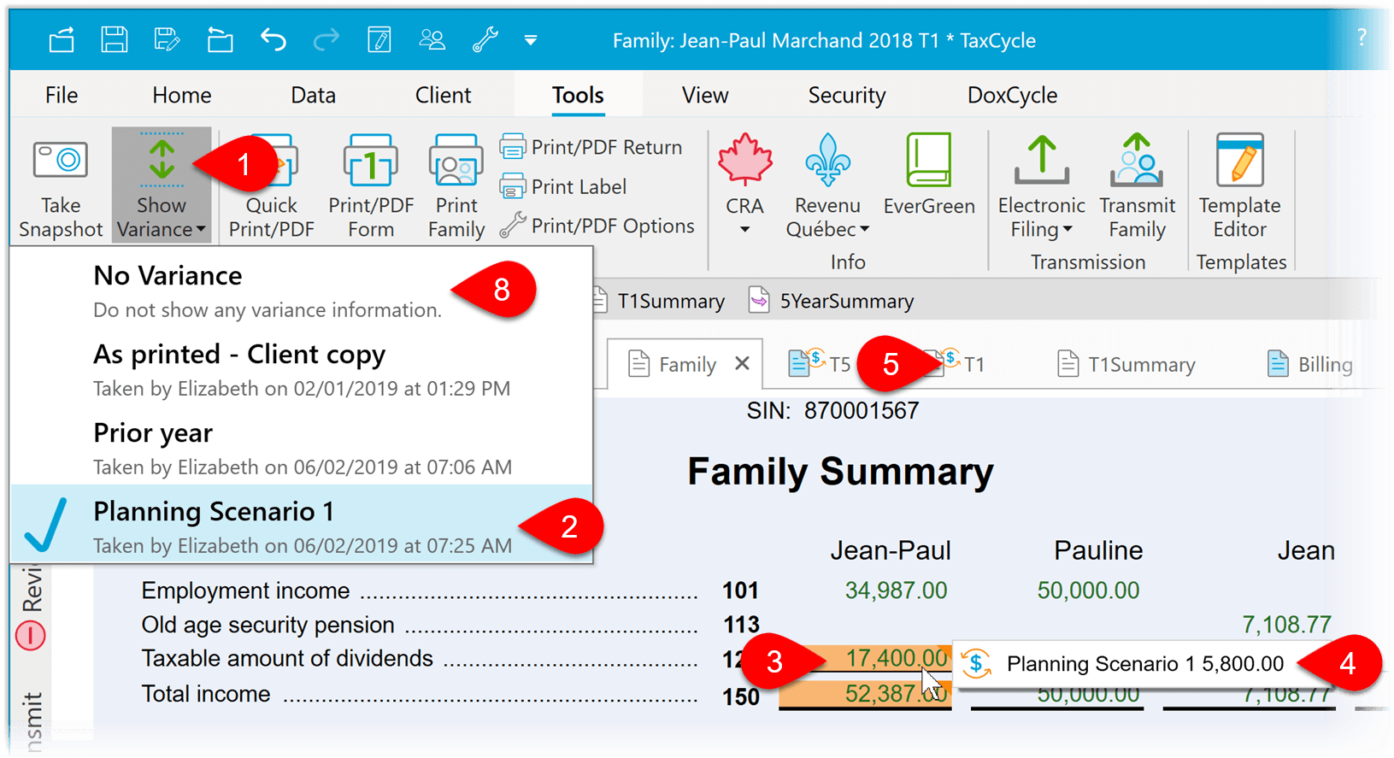The width and height of the screenshot is (1394, 758).
Task: Open the EverGreen book icon
Action: (929, 160)
